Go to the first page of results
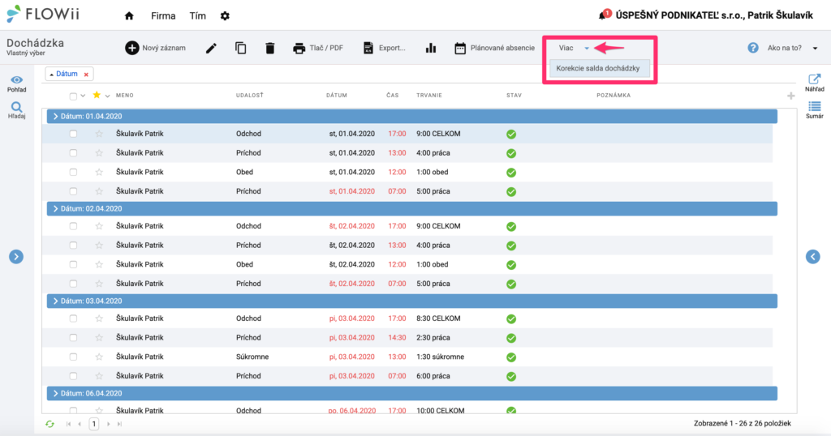The width and height of the screenshot is (831, 436). click(x=68, y=424)
